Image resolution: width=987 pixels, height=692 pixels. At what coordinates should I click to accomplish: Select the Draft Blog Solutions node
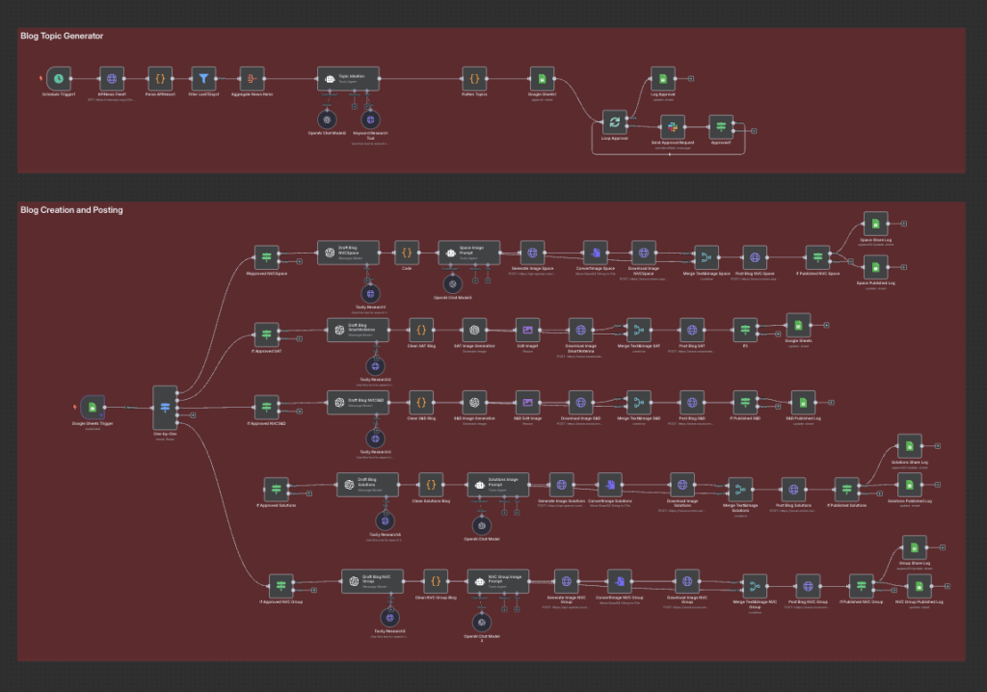[x=367, y=485]
